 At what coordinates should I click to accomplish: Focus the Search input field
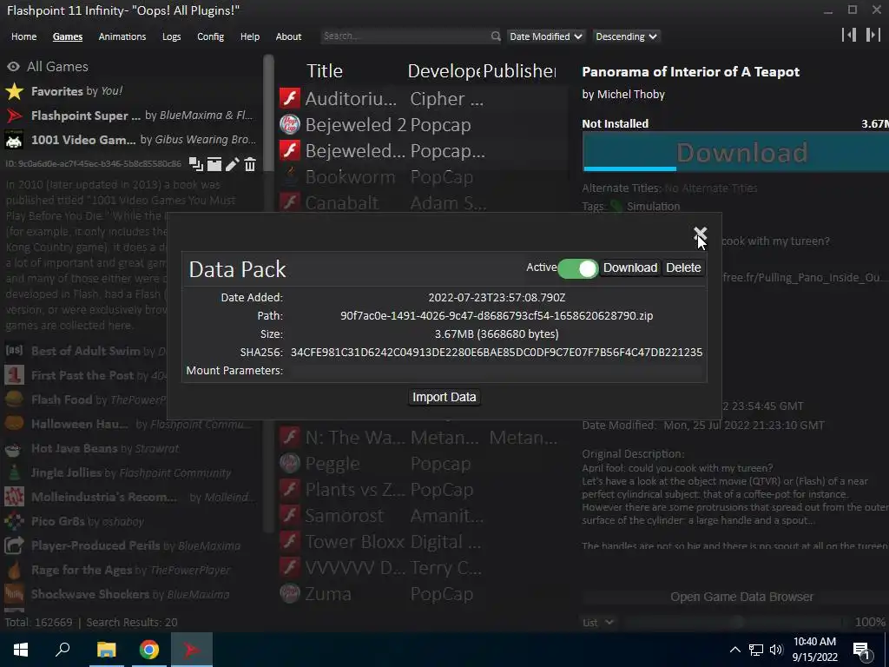click(405, 36)
